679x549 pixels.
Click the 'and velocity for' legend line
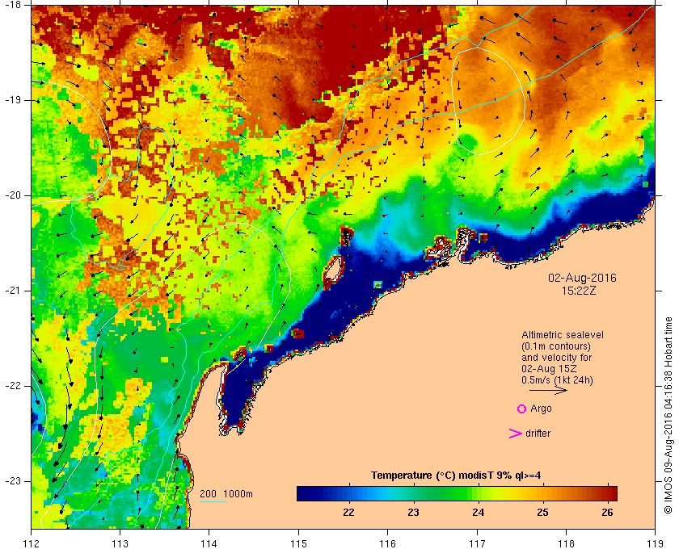(x=556, y=358)
